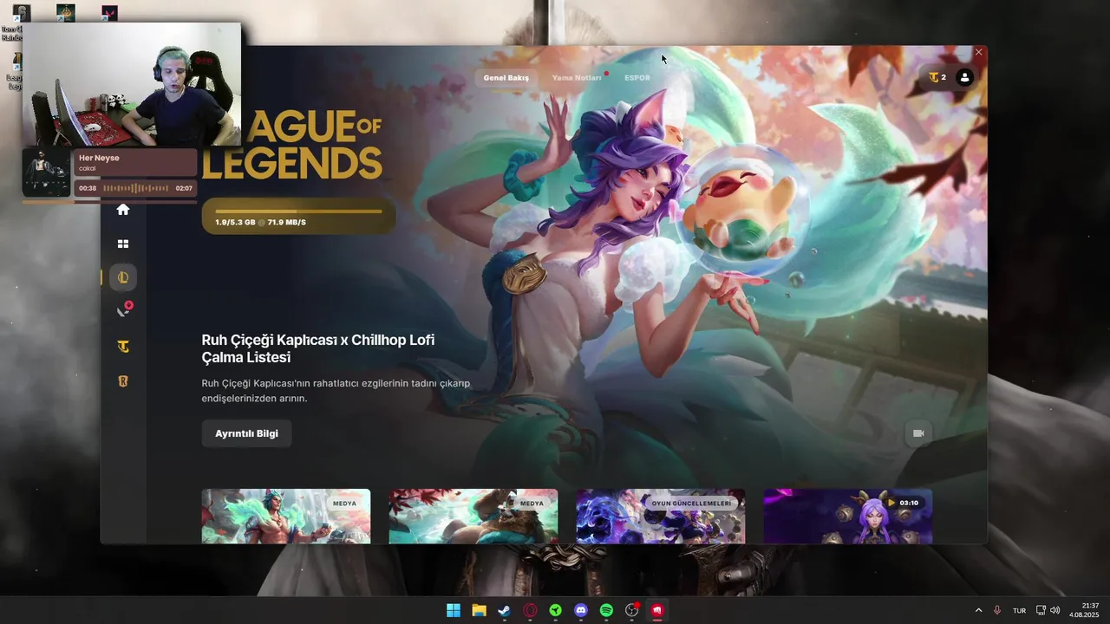Select the Legends of Runeterra sidebar icon
Image resolution: width=1110 pixels, height=624 pixels.
[x=123, y=381]
